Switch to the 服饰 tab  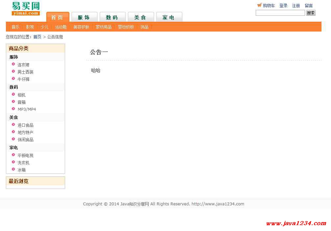click(x=84, y=17)
